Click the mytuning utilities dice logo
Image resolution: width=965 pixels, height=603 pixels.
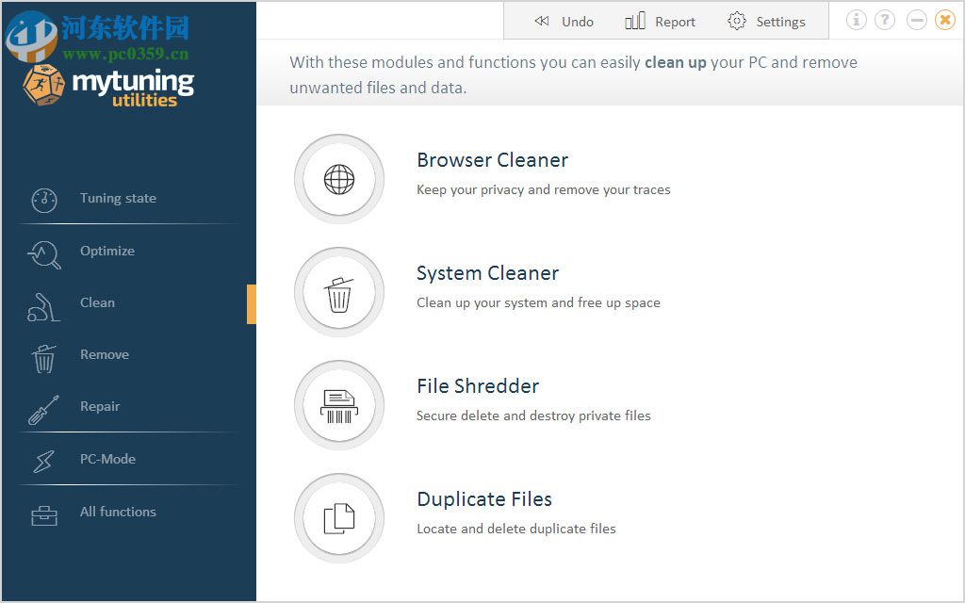click(43, 84)
